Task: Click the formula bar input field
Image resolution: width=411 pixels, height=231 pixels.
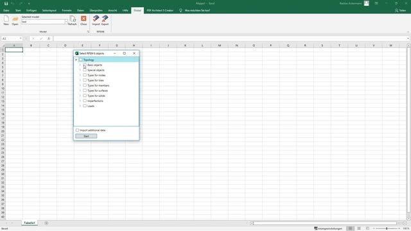Action: click(x=231, y=38)
